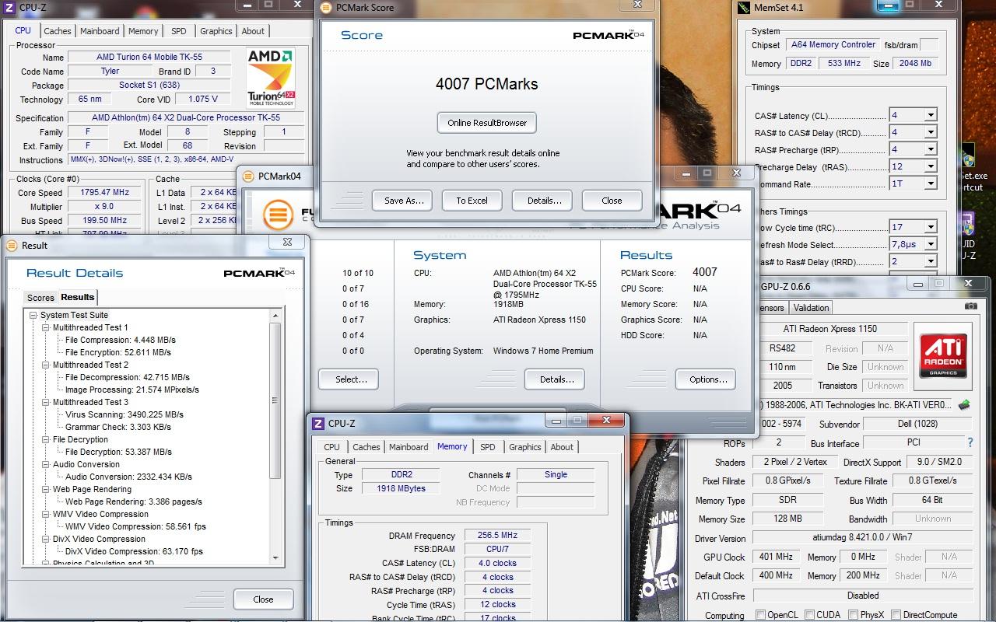Open the RAS# to CAS# Delay dropdown in MemSet
The height and width of the screenshot is (622, 996).
tap(931, 132)
